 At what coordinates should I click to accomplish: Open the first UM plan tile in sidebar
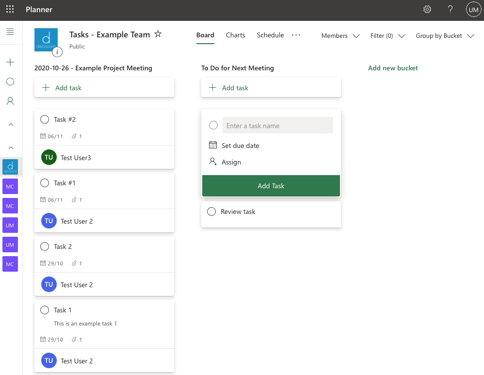[x=10, y=225]
